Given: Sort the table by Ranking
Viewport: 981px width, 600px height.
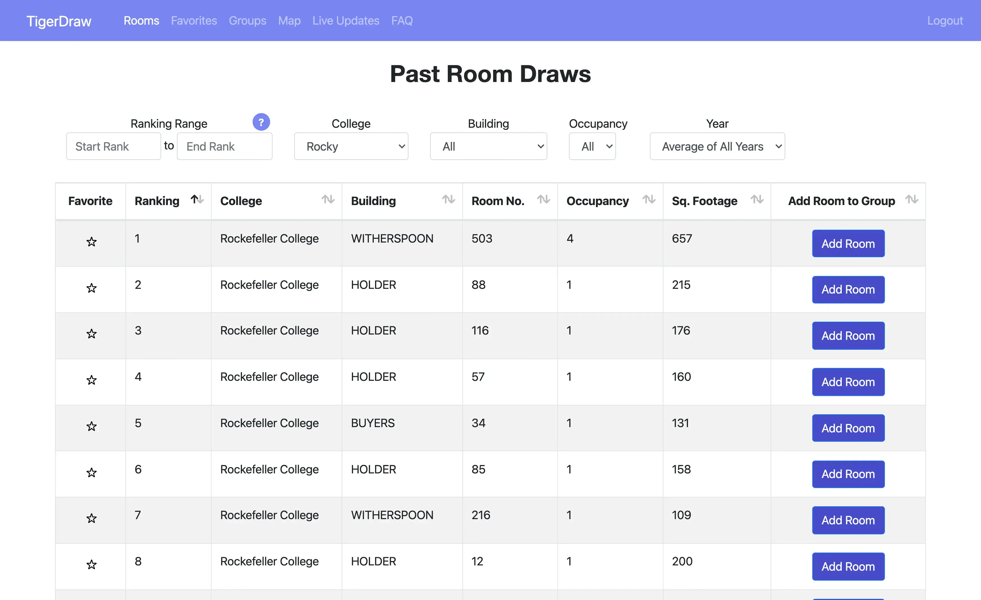Looking at the screenshot, I should [196, 200].
